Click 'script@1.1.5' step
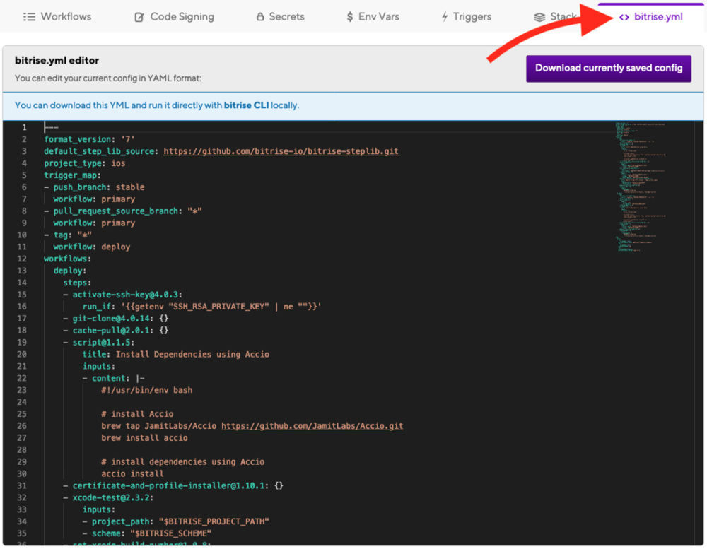 pos(101,342)
